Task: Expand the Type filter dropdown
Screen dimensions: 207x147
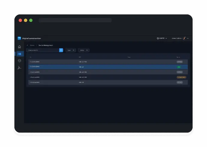Action: click(70, 50)
